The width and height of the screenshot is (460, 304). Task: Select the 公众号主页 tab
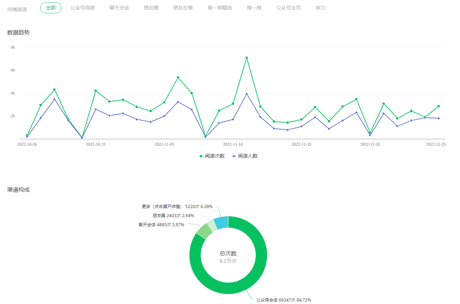pyautogui.click(x=288, y=8)
